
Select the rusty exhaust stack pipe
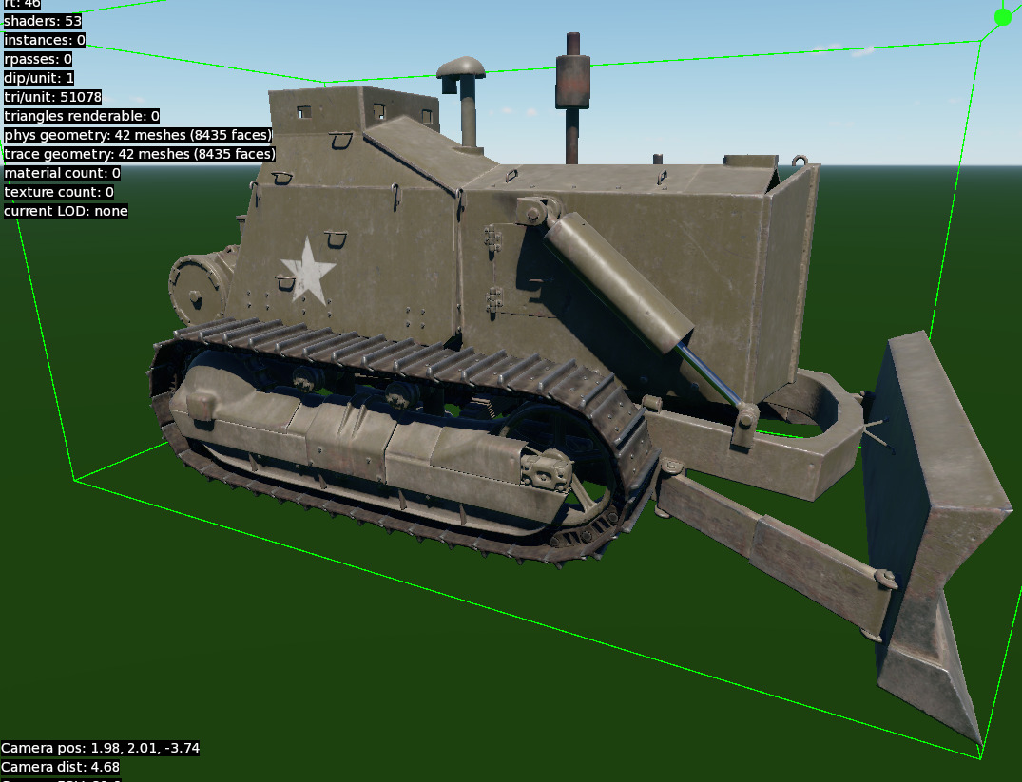572,95
